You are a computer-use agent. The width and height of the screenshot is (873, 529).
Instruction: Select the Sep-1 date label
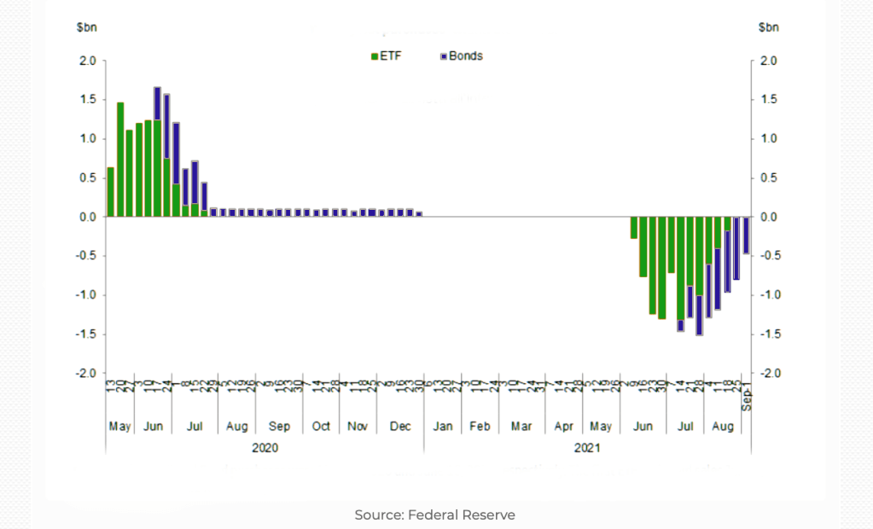tap(746, 397)
